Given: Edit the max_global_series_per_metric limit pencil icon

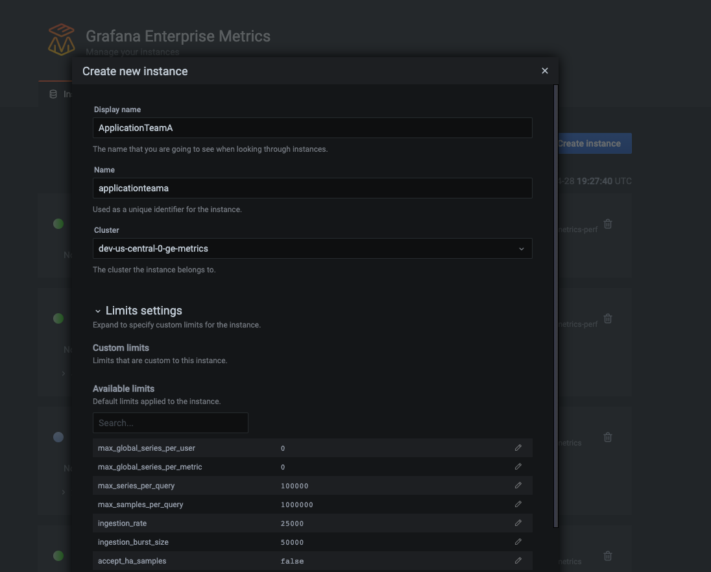Looking at the screenshot, I should (518, 466).
